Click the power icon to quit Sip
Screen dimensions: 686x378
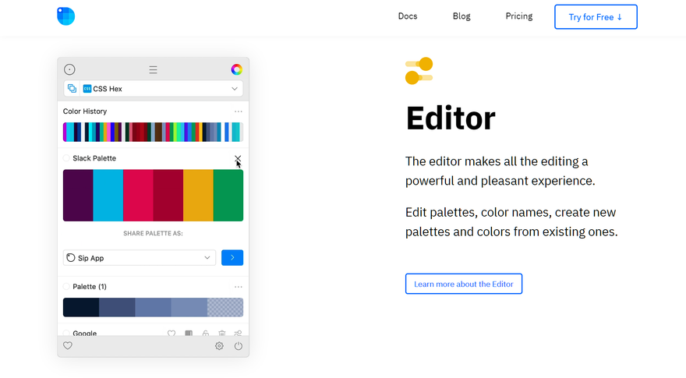[x=239, y=346]
